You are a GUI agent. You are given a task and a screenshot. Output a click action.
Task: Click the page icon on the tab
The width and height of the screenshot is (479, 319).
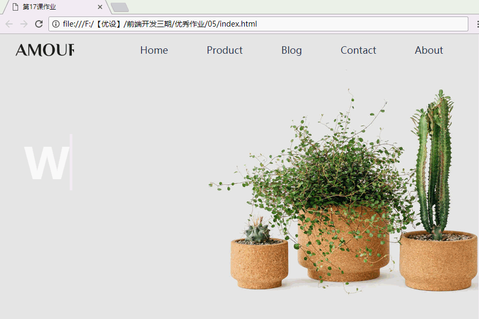coord(15,7)
